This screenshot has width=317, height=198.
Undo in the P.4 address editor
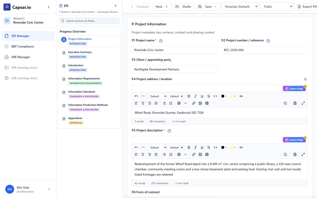tap(136, 96)
